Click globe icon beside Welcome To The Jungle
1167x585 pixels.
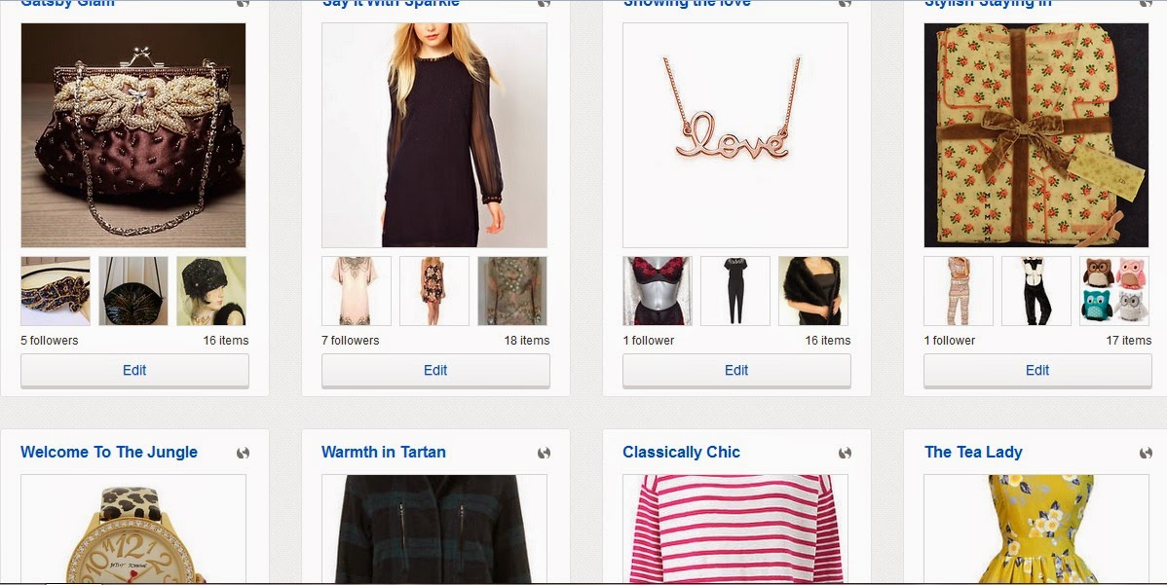(243, 453)
